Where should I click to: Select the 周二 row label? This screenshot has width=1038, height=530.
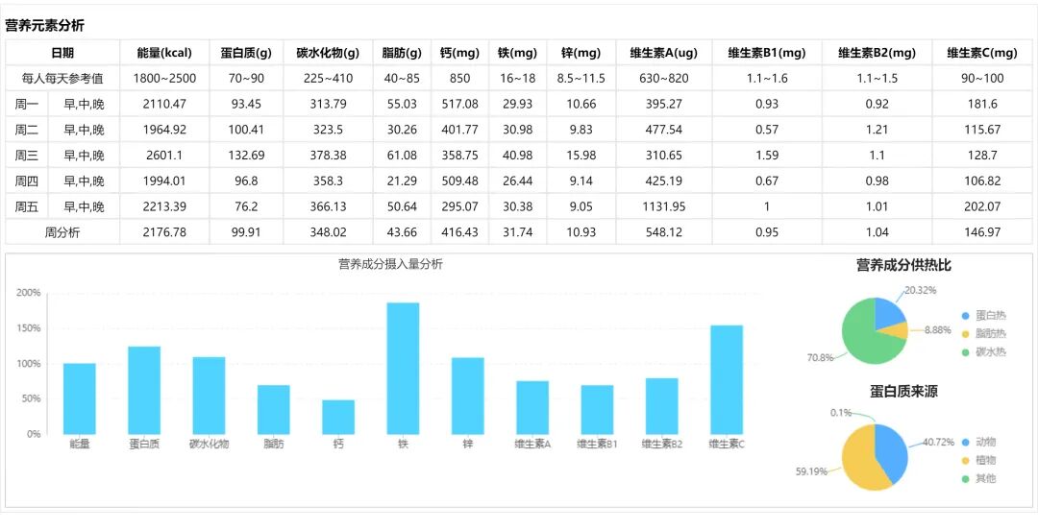(27, 130)
